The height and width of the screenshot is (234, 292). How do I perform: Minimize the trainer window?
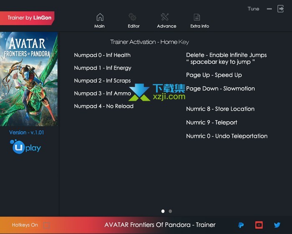click(269, 9)
